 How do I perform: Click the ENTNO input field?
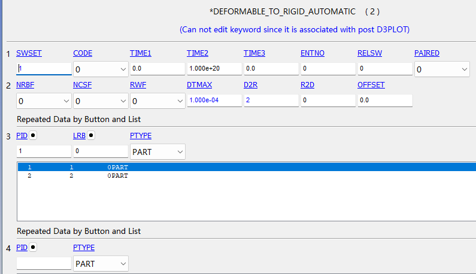328,69
